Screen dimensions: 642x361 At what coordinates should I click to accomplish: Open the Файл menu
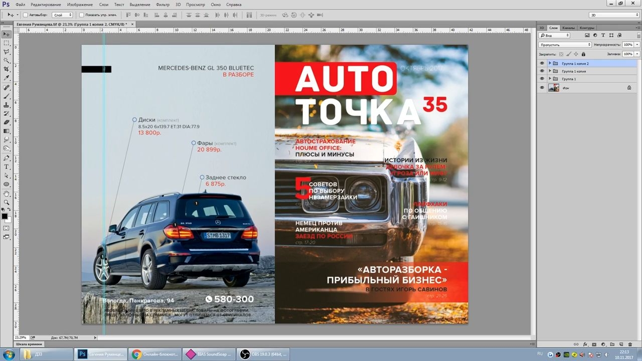click(20, 5)
